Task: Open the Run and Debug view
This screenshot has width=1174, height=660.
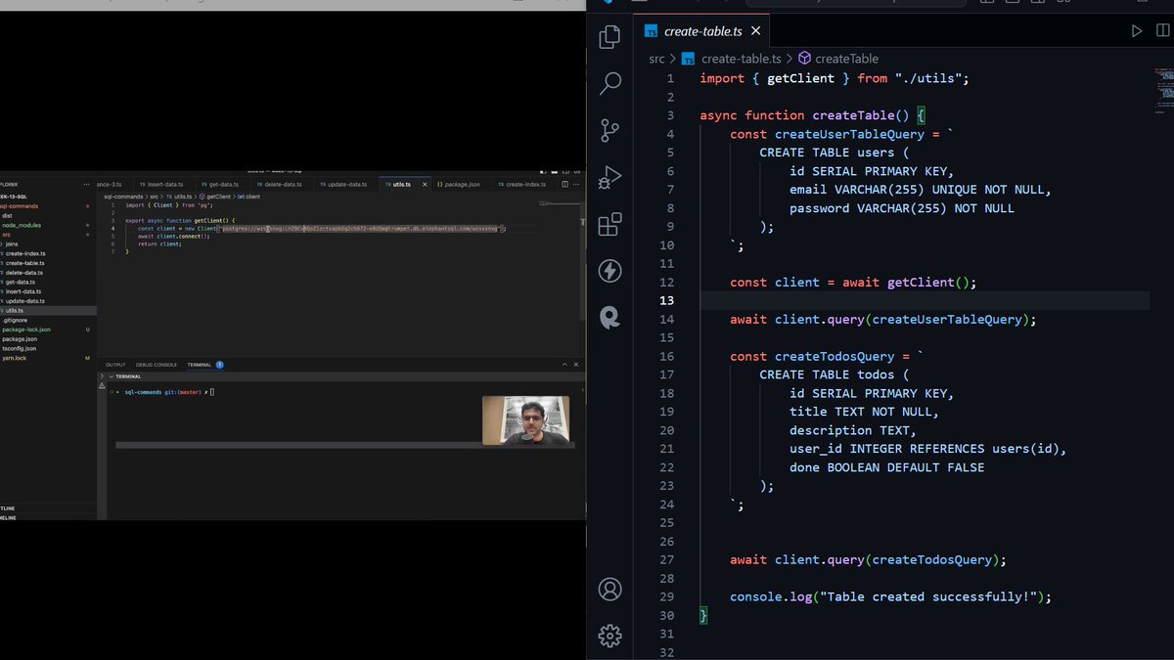Action: point(610,176)
